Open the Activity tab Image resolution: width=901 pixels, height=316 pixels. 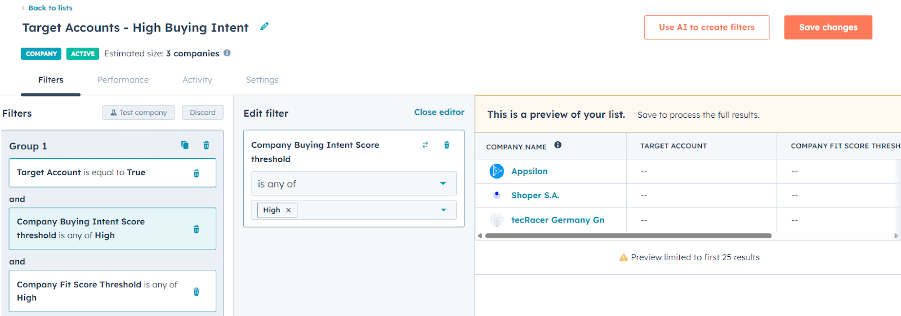pos(197,80)
